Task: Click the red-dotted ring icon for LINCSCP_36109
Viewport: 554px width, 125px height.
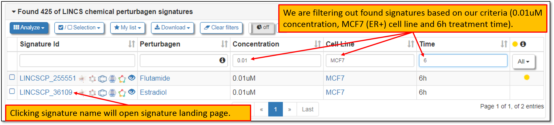Action: (x=92, y=93)
